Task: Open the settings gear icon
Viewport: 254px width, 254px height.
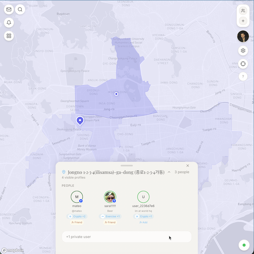Action: point(243,50)
